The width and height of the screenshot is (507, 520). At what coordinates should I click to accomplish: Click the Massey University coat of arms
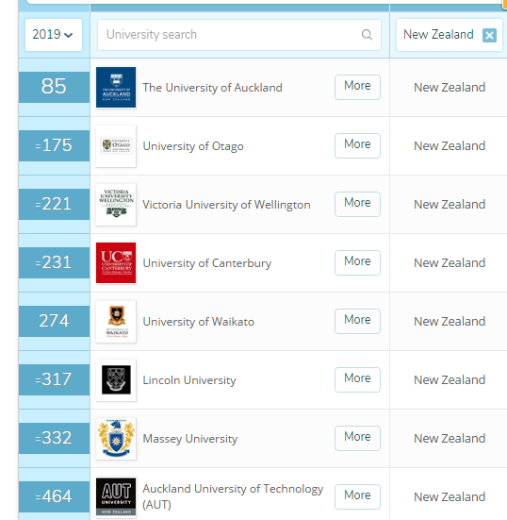(116, 439)
